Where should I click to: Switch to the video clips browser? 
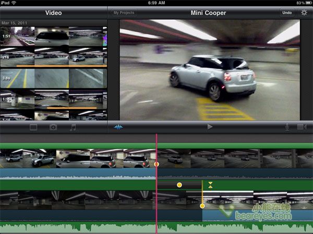click(x=33, y=127)
